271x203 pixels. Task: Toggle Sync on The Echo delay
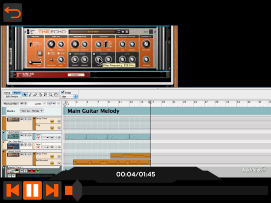pyautogui.click(x=58, y=53)
